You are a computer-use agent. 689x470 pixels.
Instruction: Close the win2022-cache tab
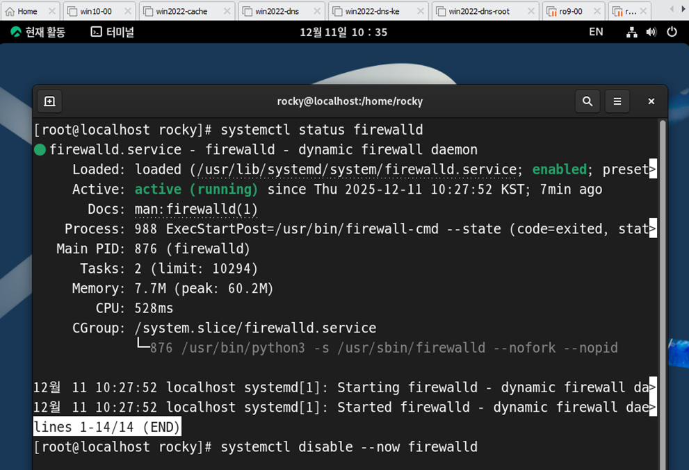[227, 11]
